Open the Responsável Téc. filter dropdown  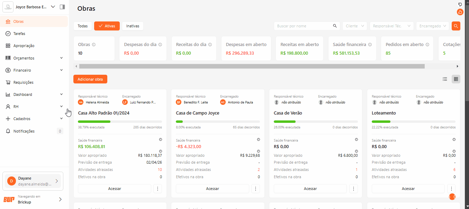(391, 26)
